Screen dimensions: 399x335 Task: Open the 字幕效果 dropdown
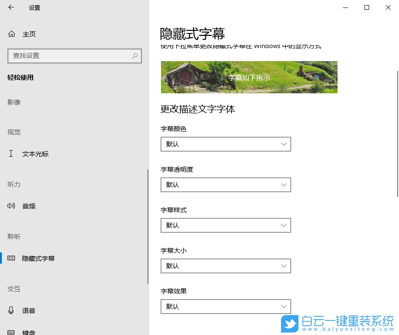pyautogui.click(x=225, y=306)
